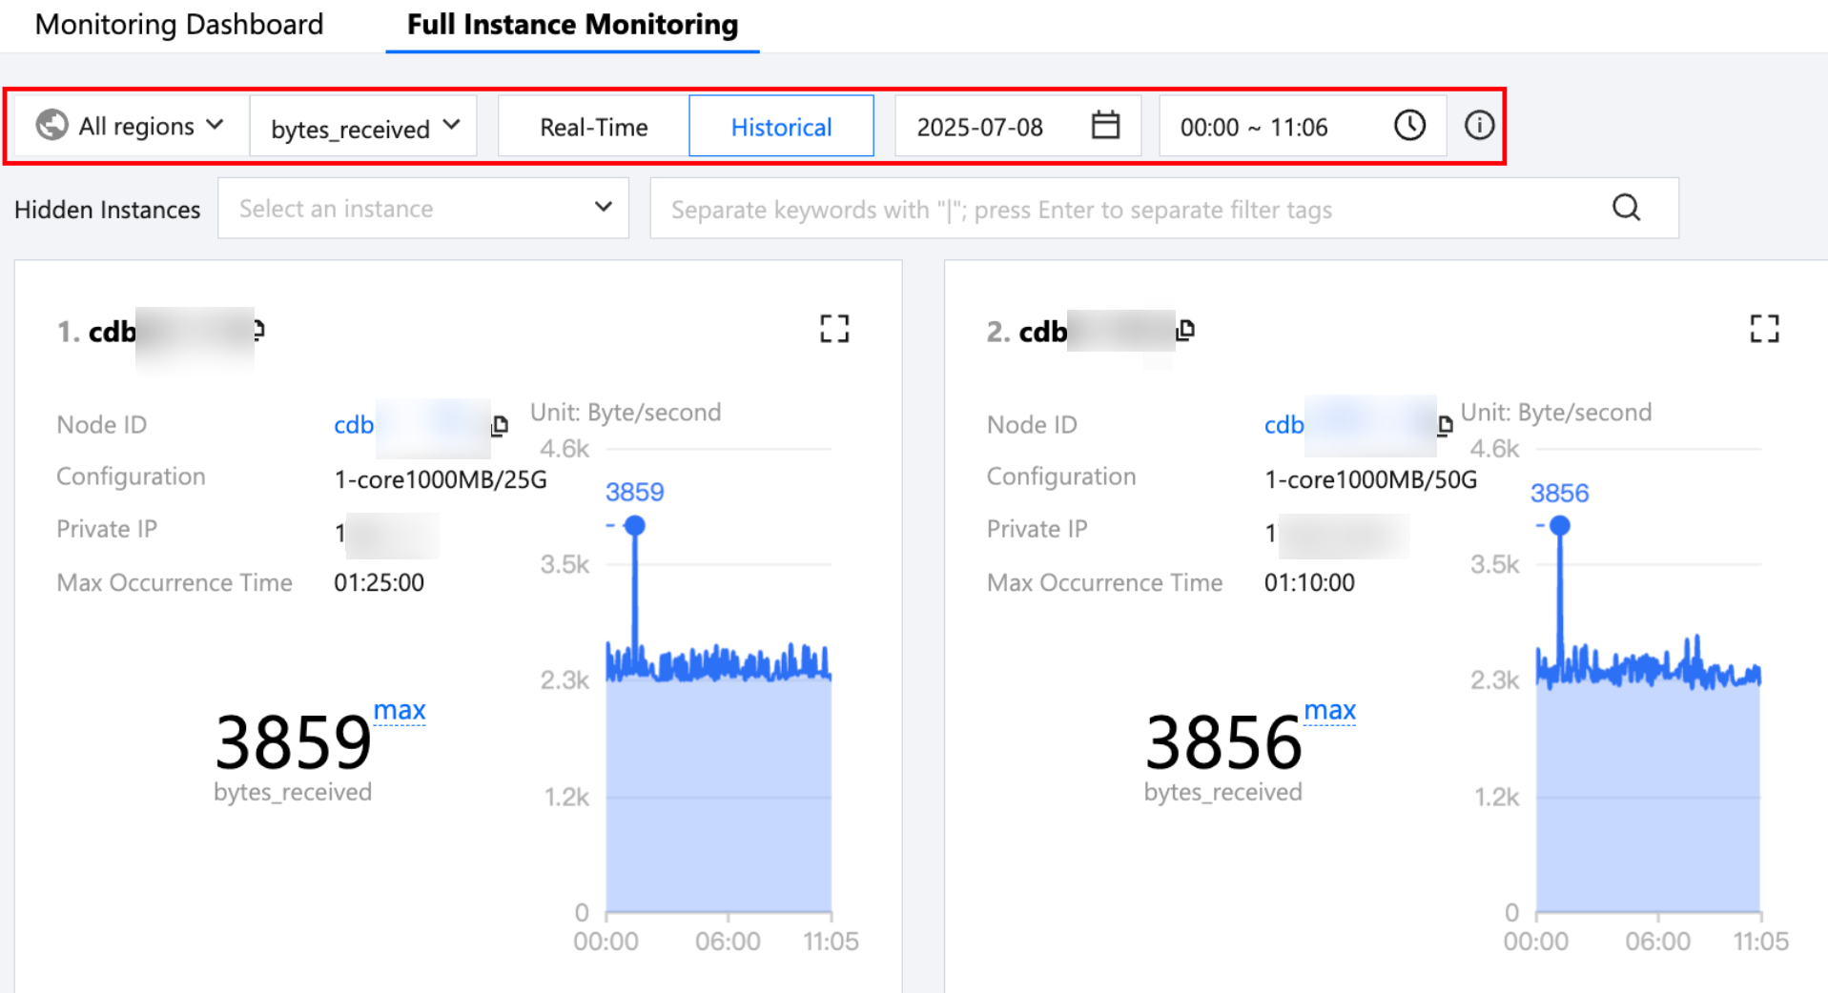Image resolution: width=1828 pixels, height=993 pixels.
Task: Expand instance 1 chart to fullscreen
Action: (x=833, y=329)
